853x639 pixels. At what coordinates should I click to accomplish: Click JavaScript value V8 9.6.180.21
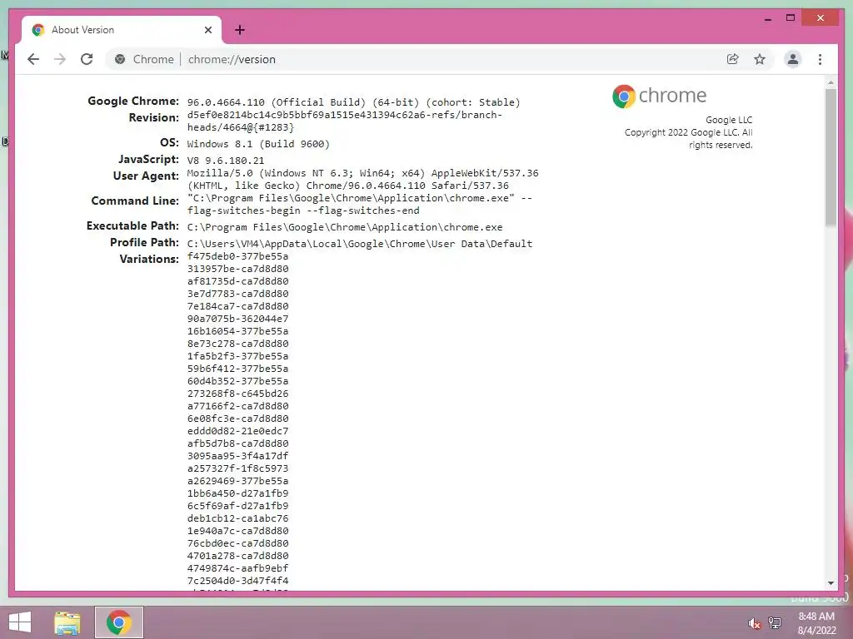click(x=226, y=161)
